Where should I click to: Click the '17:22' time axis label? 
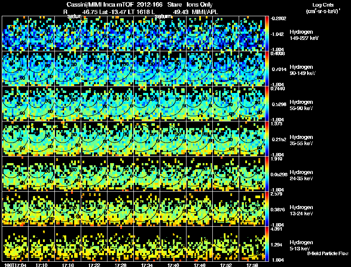[94, 265]
